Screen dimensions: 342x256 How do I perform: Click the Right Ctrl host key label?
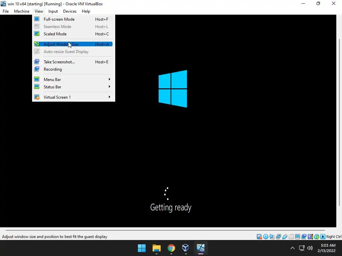(x=334, y=237)
